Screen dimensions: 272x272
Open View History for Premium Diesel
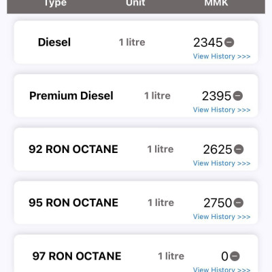tap(222, 109)
